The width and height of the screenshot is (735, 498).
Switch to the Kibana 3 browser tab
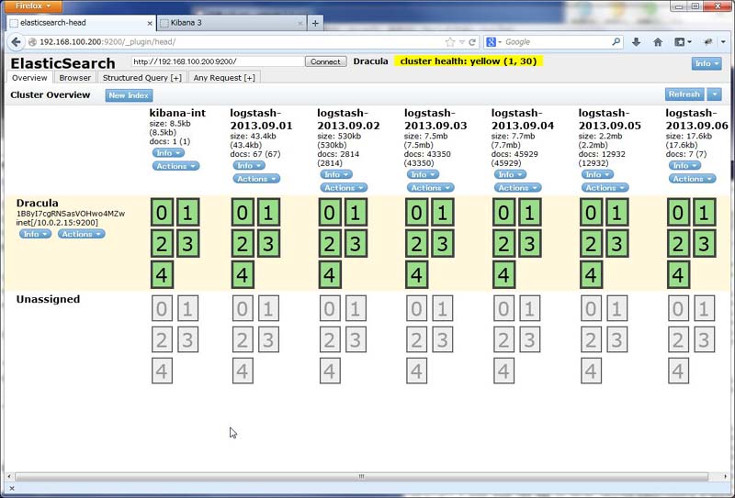(x=232, y=23)
